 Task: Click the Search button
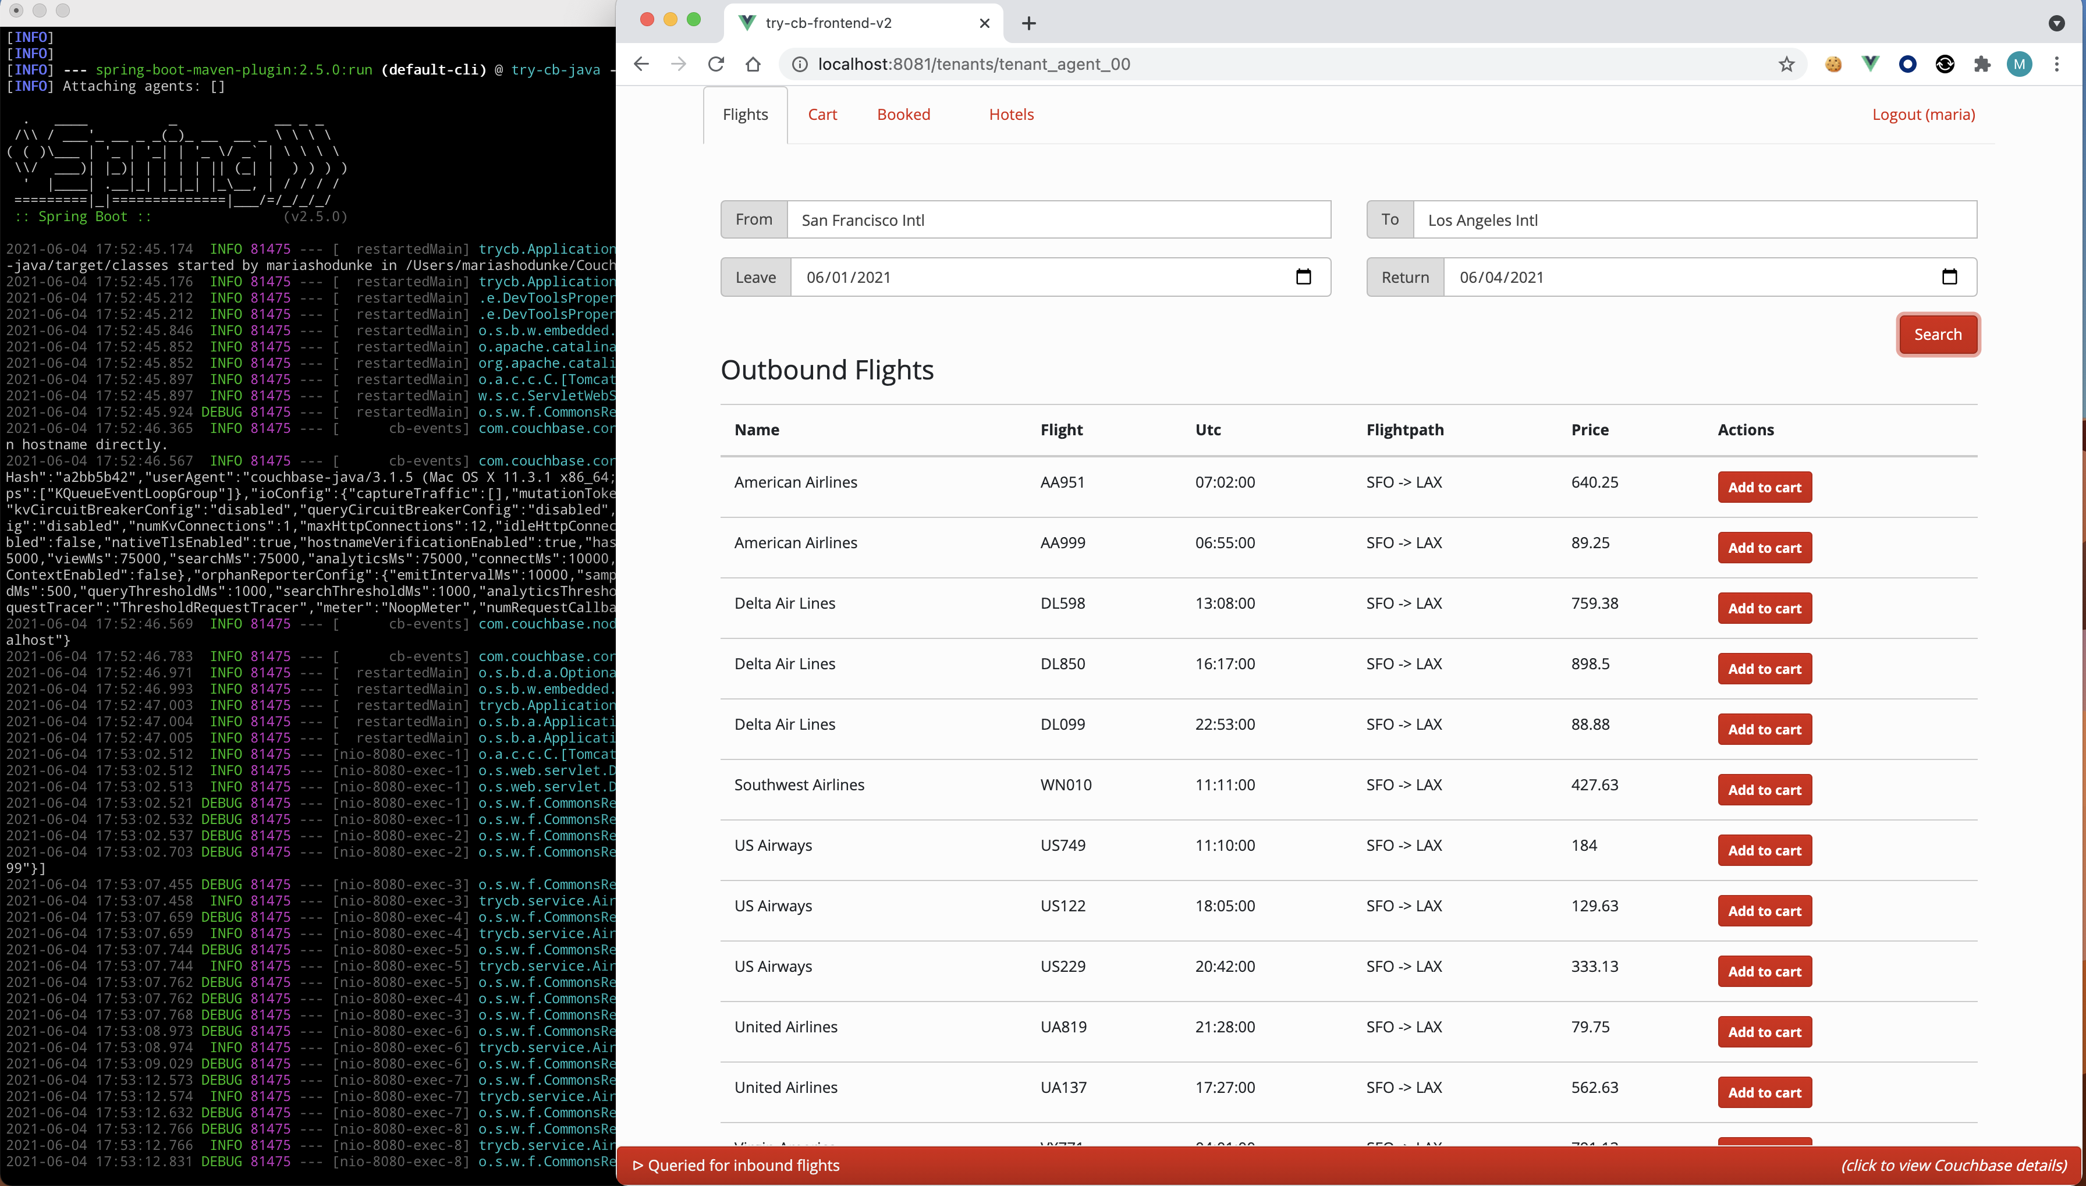(1938, 333)
